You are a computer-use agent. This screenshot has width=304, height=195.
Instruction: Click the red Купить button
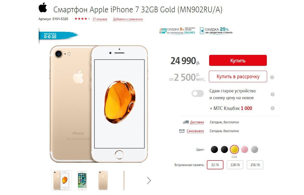click(x=238, y=61)
